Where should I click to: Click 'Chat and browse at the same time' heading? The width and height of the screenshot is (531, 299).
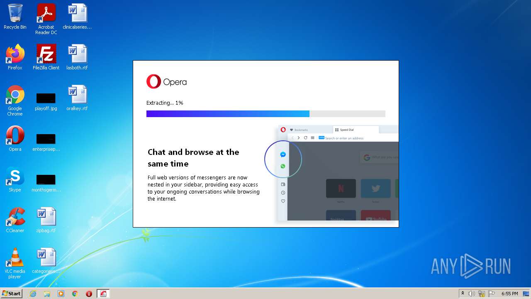pyautogui.click(x=193, y=158)
